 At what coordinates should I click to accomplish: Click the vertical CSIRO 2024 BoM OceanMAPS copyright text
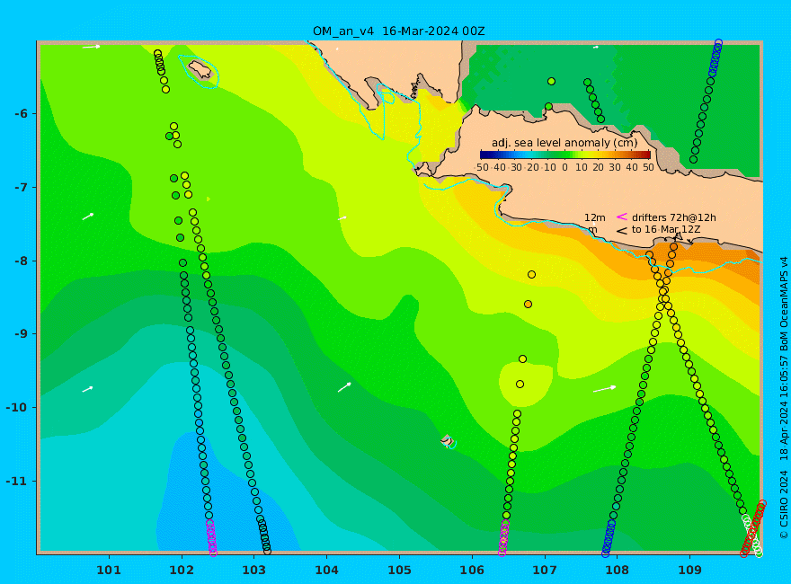coord(784,398)
